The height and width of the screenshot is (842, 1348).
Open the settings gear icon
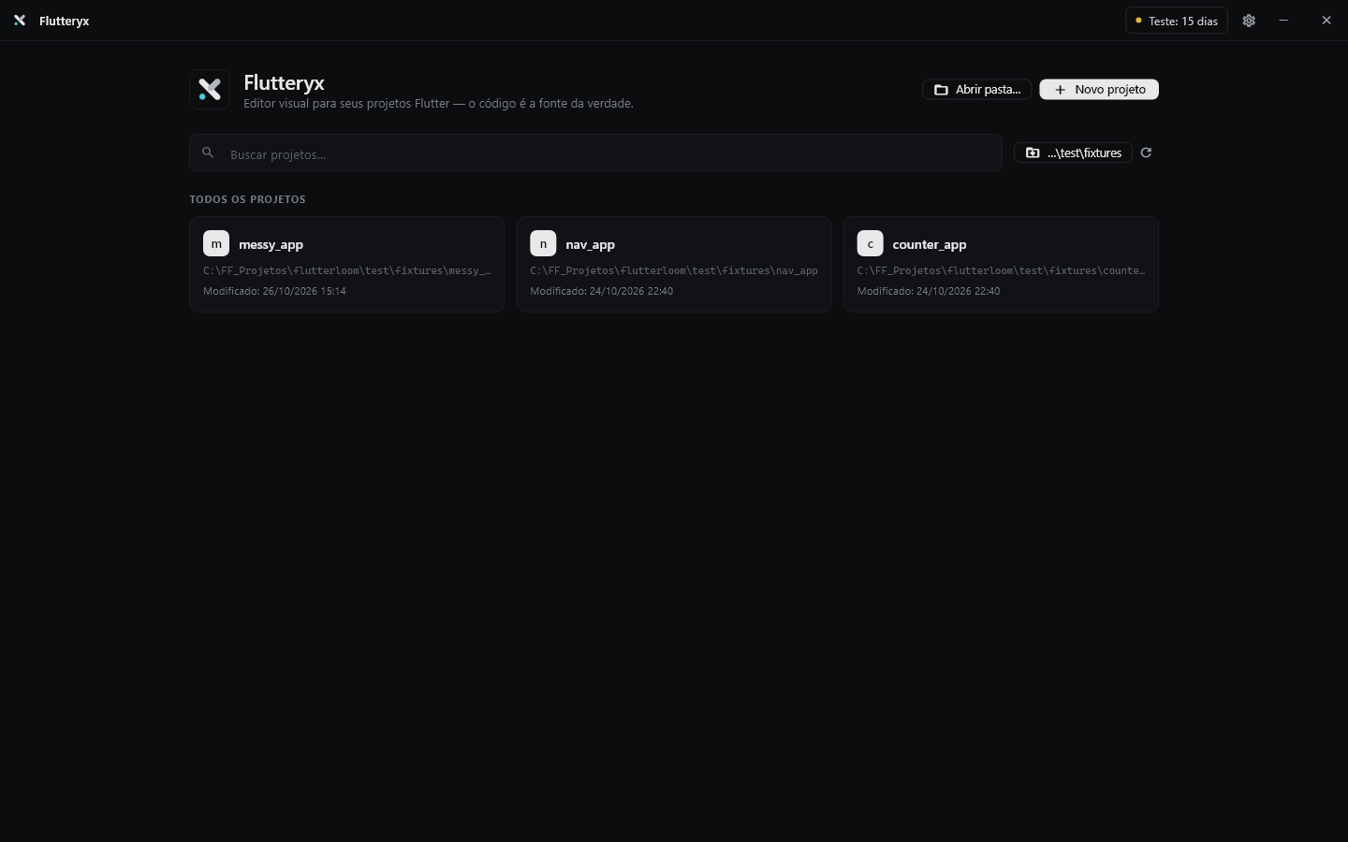(x=1249, y=21)
